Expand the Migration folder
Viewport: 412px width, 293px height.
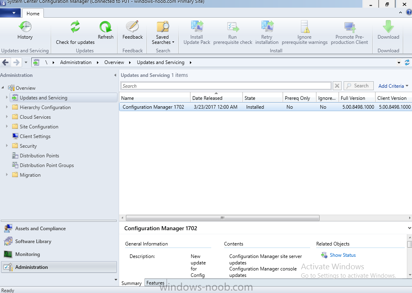click(7, 175)
